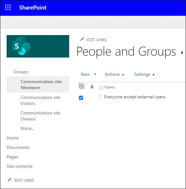Image resolution: width=186 pixels, height=189 pixels.
Task: Click the attachment paperclip column icon
Action: (92, 87)
